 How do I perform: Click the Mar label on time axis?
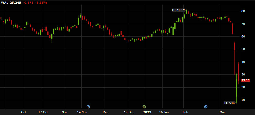click(222, 112)
